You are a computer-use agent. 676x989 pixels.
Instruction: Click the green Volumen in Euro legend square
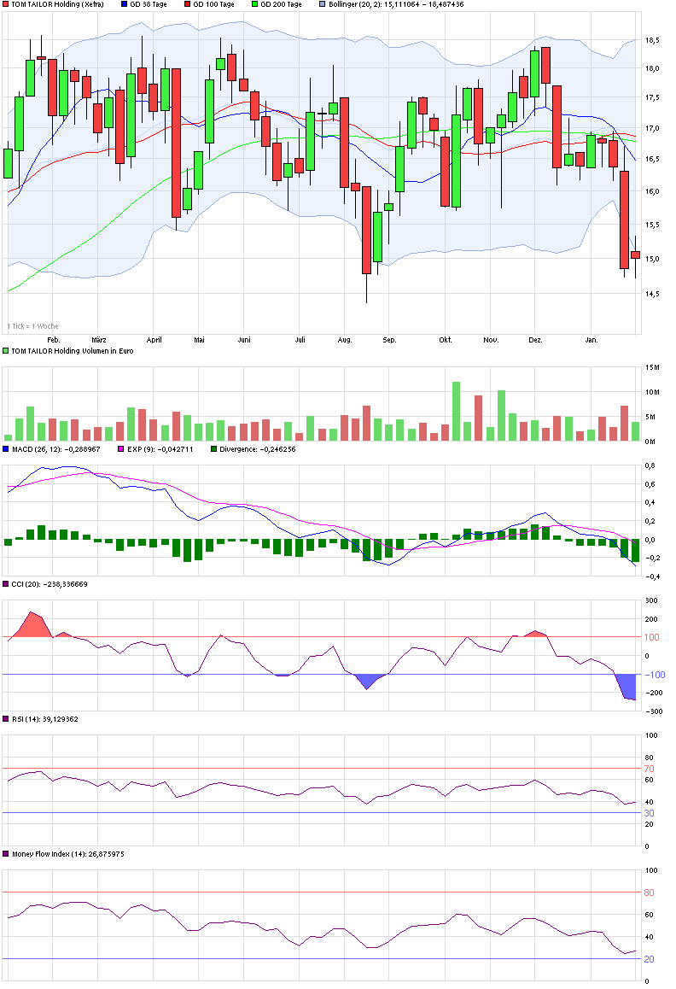pos(6,350)
